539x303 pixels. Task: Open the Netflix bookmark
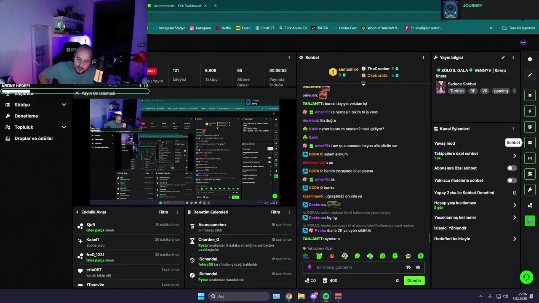[x=223, y=28]
